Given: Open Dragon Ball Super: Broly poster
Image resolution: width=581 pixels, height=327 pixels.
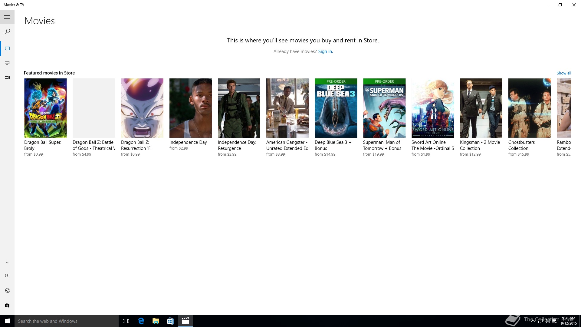Looking at the screenshot, I should pos(45,108).
